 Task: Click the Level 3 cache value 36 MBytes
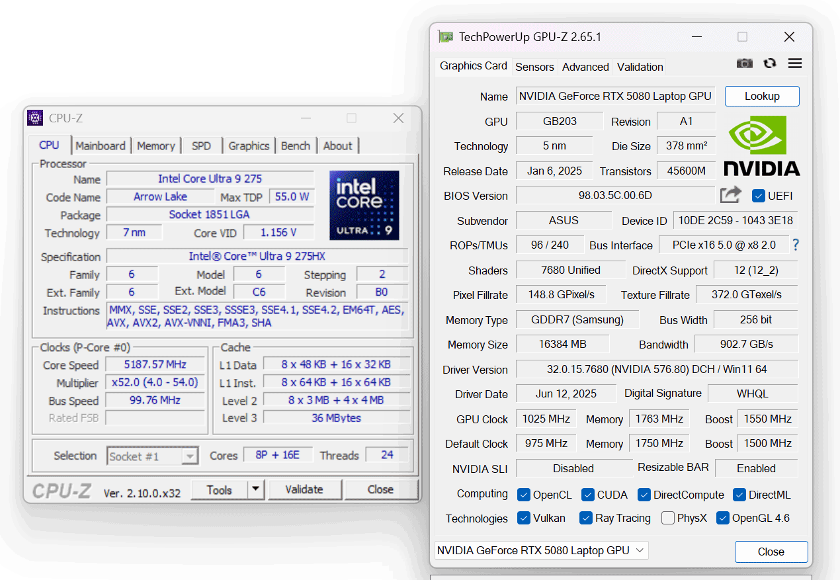337,418
